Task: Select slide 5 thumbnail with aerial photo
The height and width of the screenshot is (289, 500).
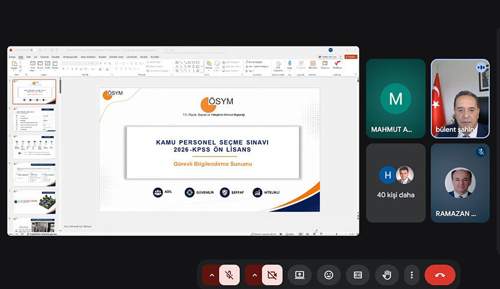Action: click(34, 202)
